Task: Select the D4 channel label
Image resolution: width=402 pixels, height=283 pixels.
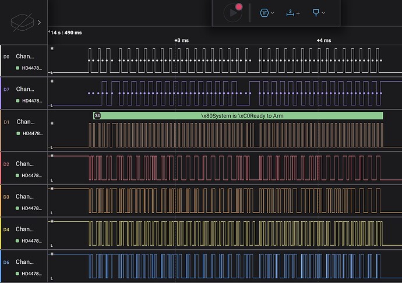Action: click(x=6, y=229)
